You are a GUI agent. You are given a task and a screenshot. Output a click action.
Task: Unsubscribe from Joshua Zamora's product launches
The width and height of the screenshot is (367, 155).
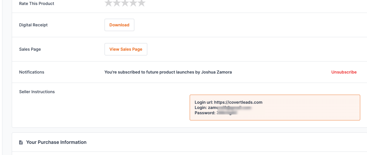tap(344, 72)
